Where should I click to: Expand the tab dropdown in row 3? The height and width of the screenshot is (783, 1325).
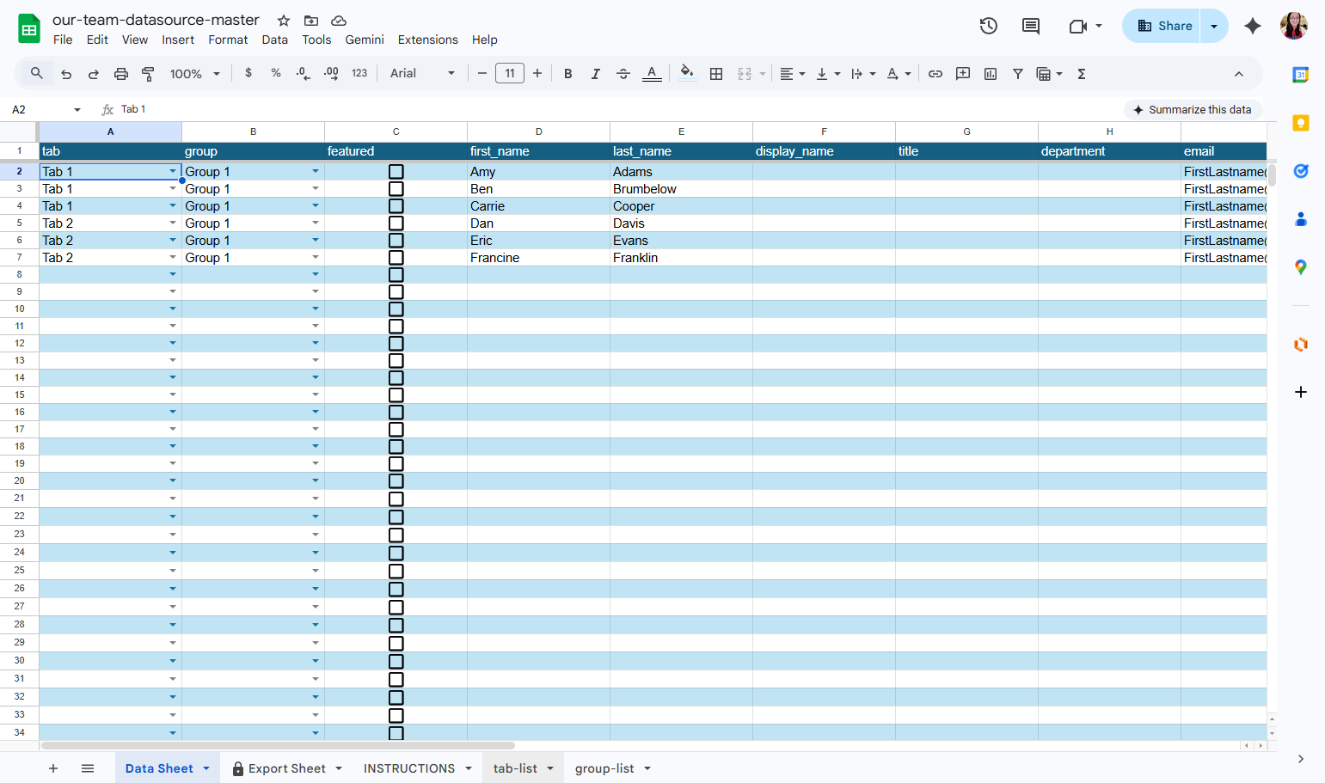(x=173, y=189)
